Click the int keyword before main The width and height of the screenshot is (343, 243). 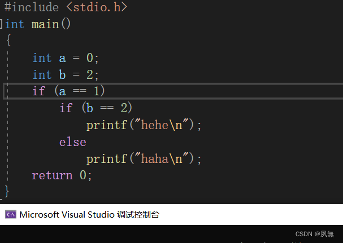(15, 24)
